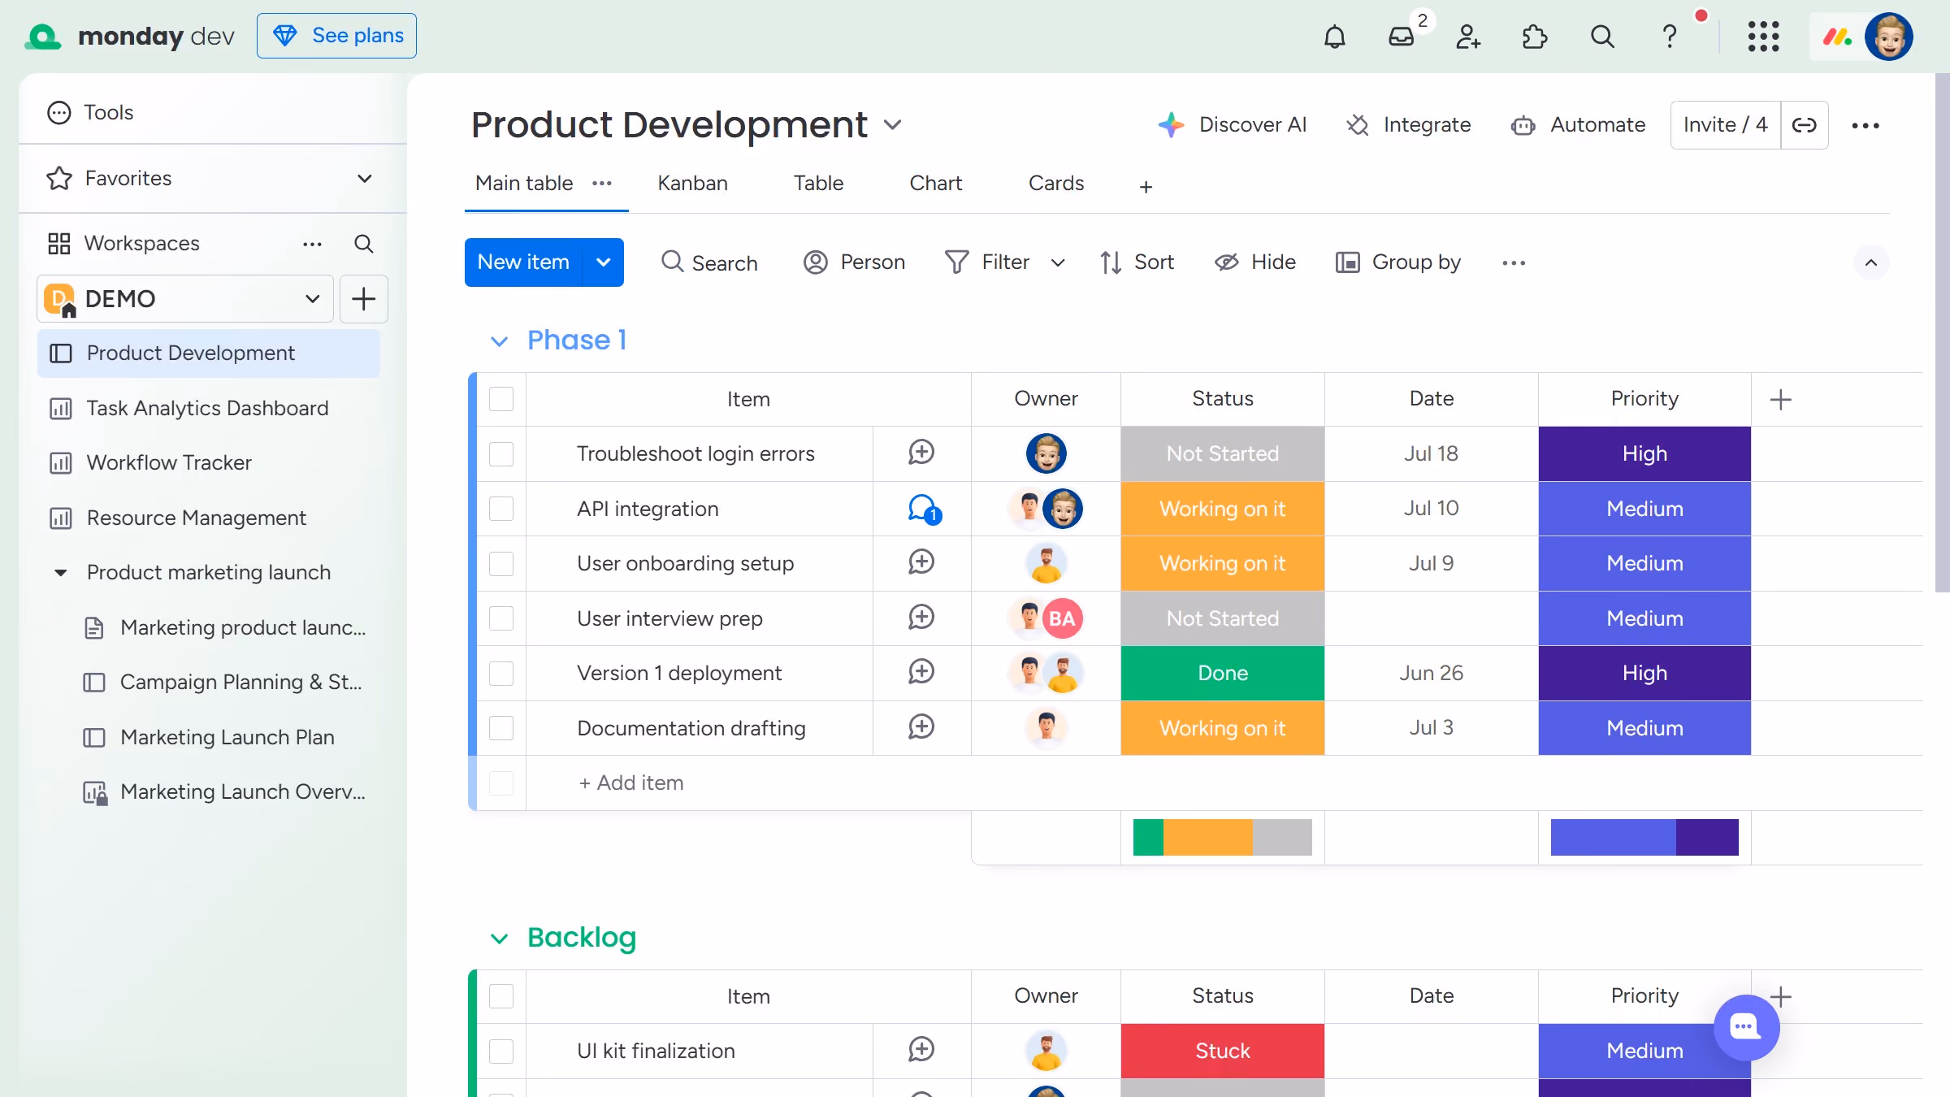Image resolution: width=1950 pixels, height=1097 pixels.
Task: Check User interview prep row
Action: coord(501,618)
